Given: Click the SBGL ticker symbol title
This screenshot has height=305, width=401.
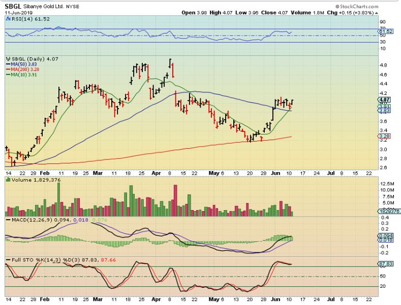Looking at the screenshot, I should (x=13, y=6).
